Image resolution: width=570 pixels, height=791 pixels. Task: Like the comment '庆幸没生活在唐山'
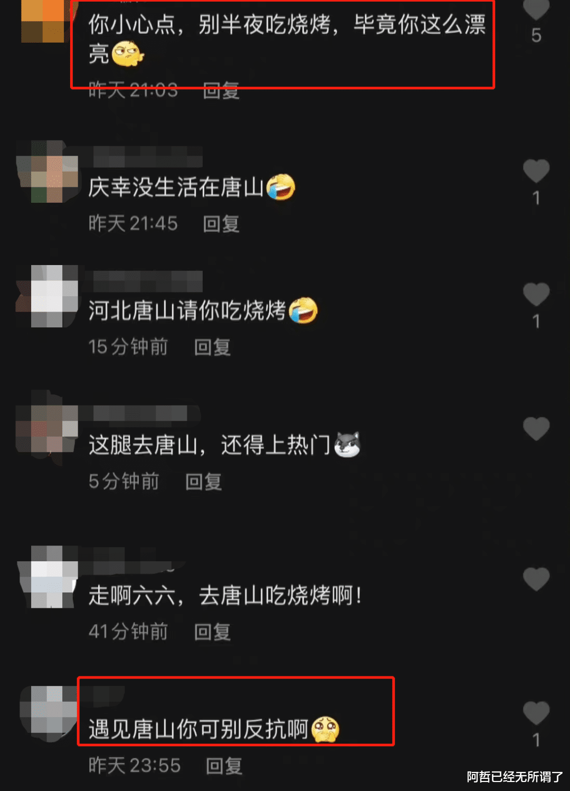[x=536, y=171]
